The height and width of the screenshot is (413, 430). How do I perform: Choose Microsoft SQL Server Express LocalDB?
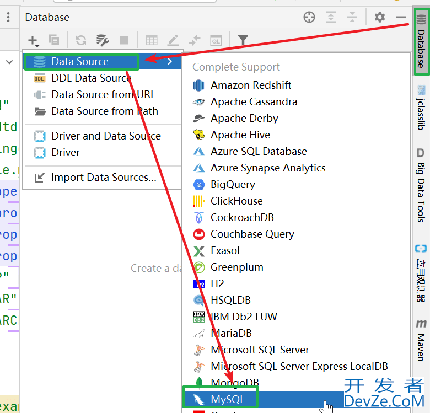click(296, 366)
